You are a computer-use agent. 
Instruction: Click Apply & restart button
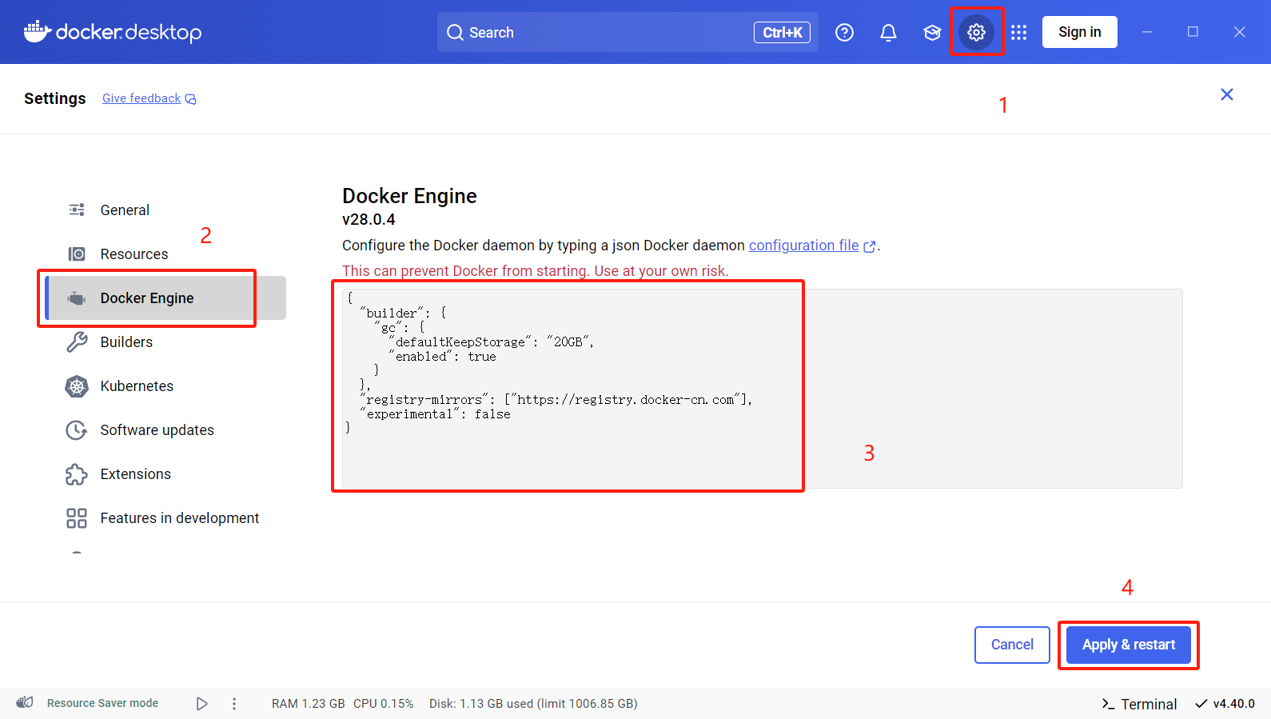[x=1129, y=645]
